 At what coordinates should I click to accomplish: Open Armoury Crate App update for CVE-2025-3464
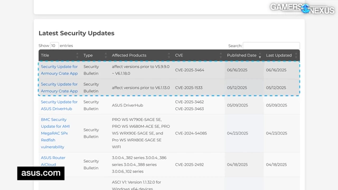click(59, 70)
